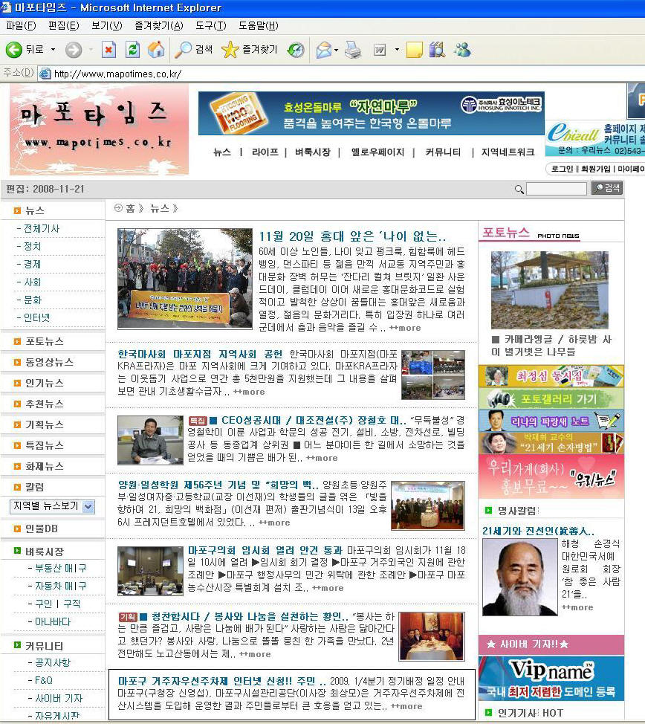Expand the Back button history dropdown arrow
645x724 pixels.
pos(53,50)
